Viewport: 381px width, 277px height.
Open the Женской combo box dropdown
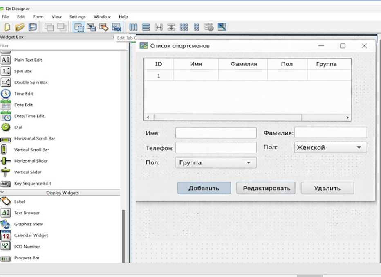click(359, 148)
